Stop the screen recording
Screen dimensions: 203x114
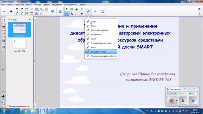pyautogui.click(x=193, y=100)
